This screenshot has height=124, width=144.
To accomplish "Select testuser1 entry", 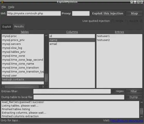I will coord(119,36).
